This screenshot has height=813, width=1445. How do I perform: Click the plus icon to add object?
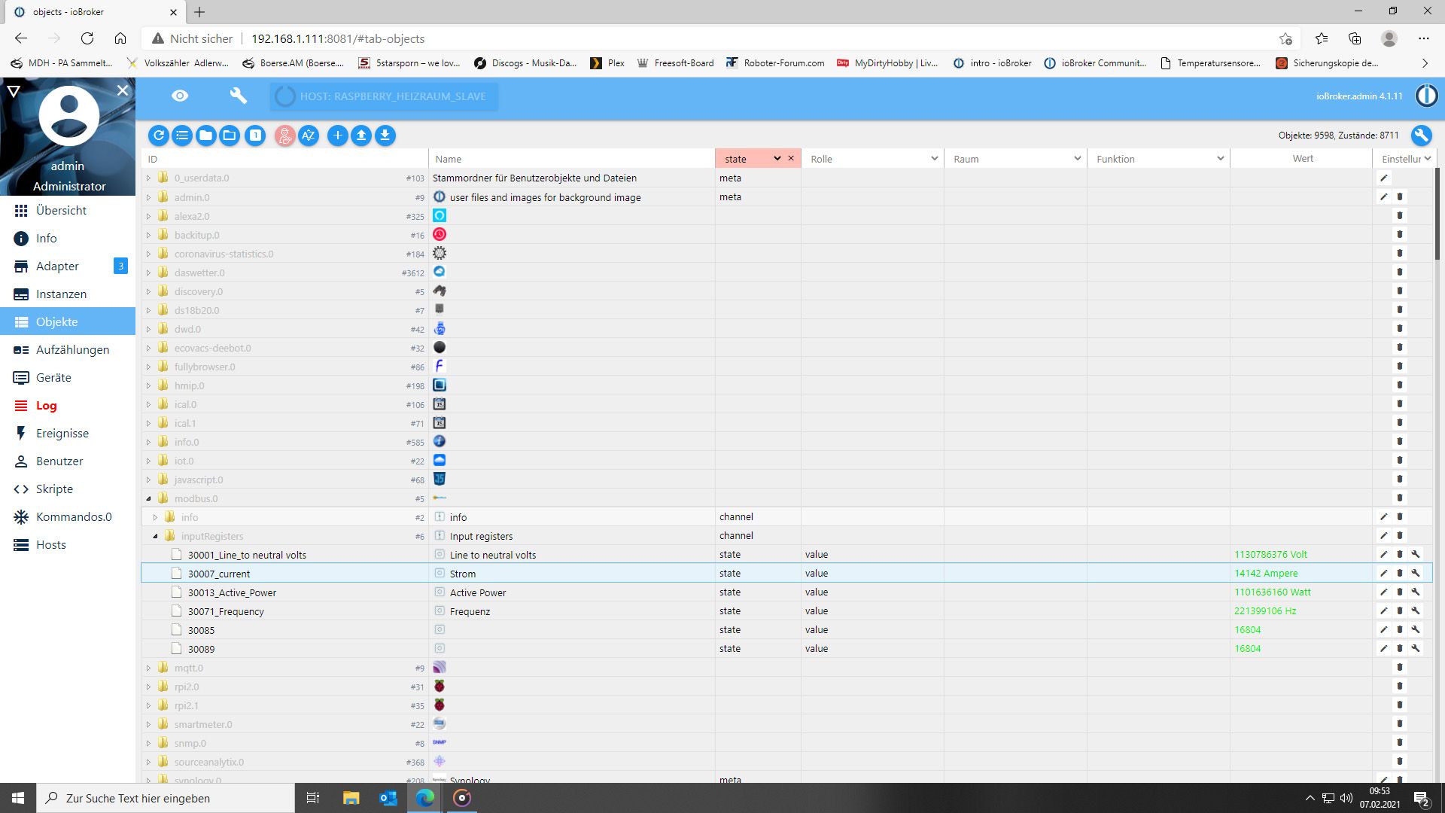coord(338,135)
